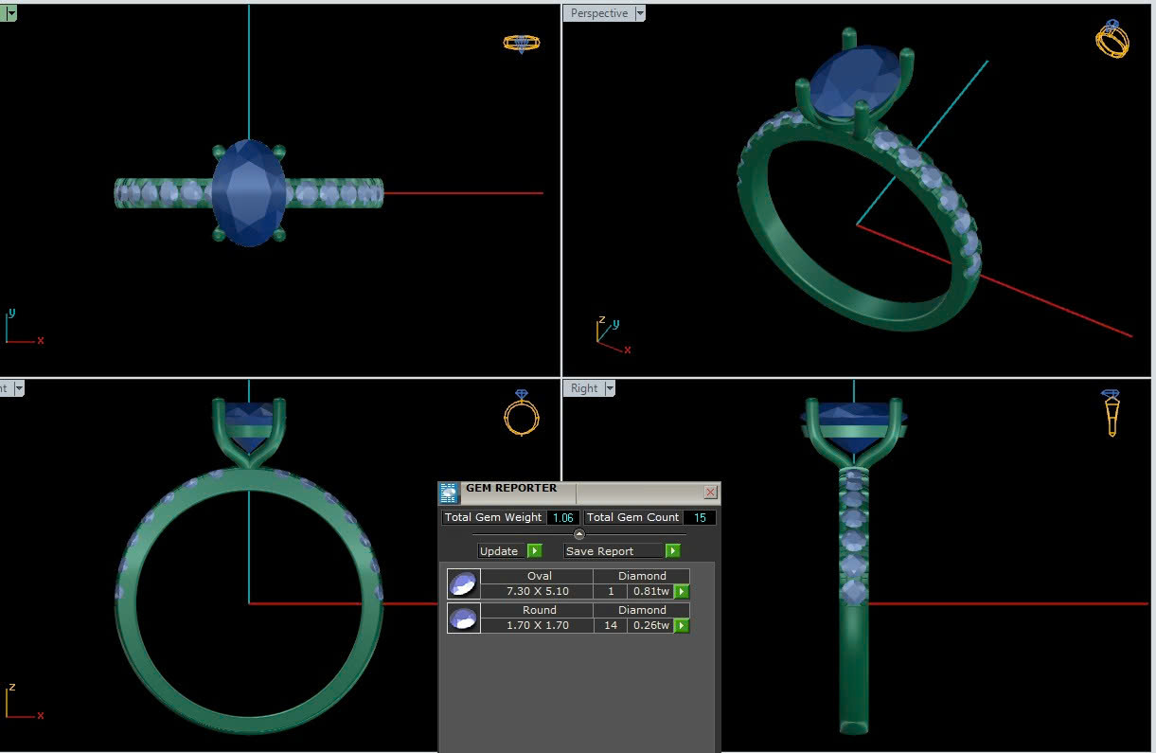Click the Update button label
The width and height of the screenshot is (1156, 753).
(499, 551)
